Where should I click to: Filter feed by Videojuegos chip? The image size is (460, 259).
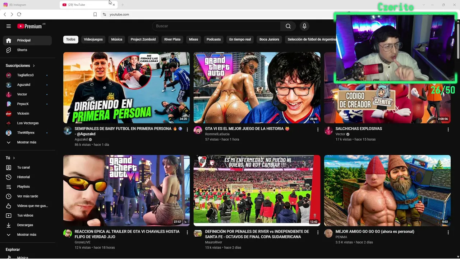tap(93, 39)
